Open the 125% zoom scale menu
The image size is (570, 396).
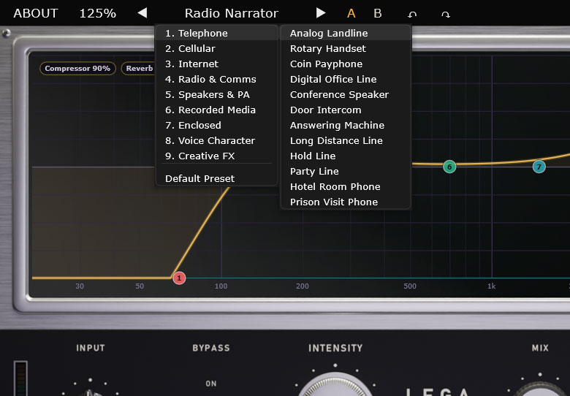[97, 13]
